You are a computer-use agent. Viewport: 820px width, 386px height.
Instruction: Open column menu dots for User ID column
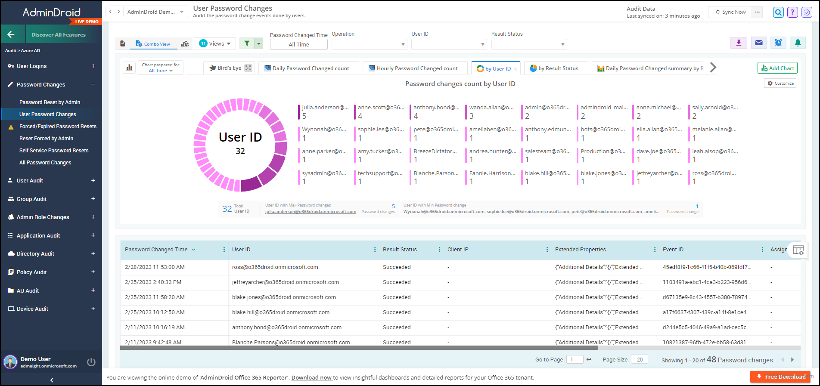[x=375, y=250]
